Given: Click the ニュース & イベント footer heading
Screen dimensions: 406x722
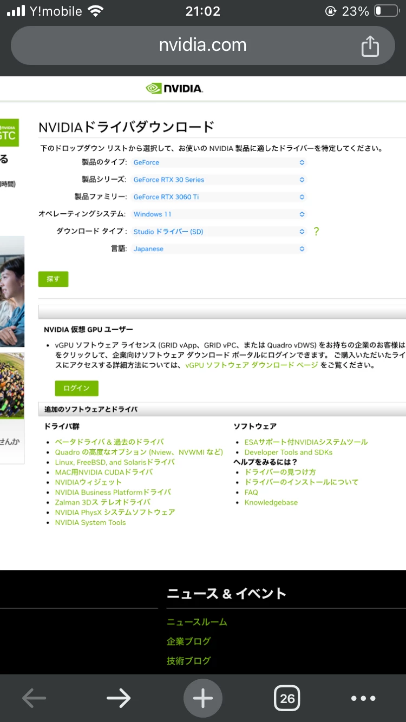Looking at the screenshot, I should click(226, 594).
